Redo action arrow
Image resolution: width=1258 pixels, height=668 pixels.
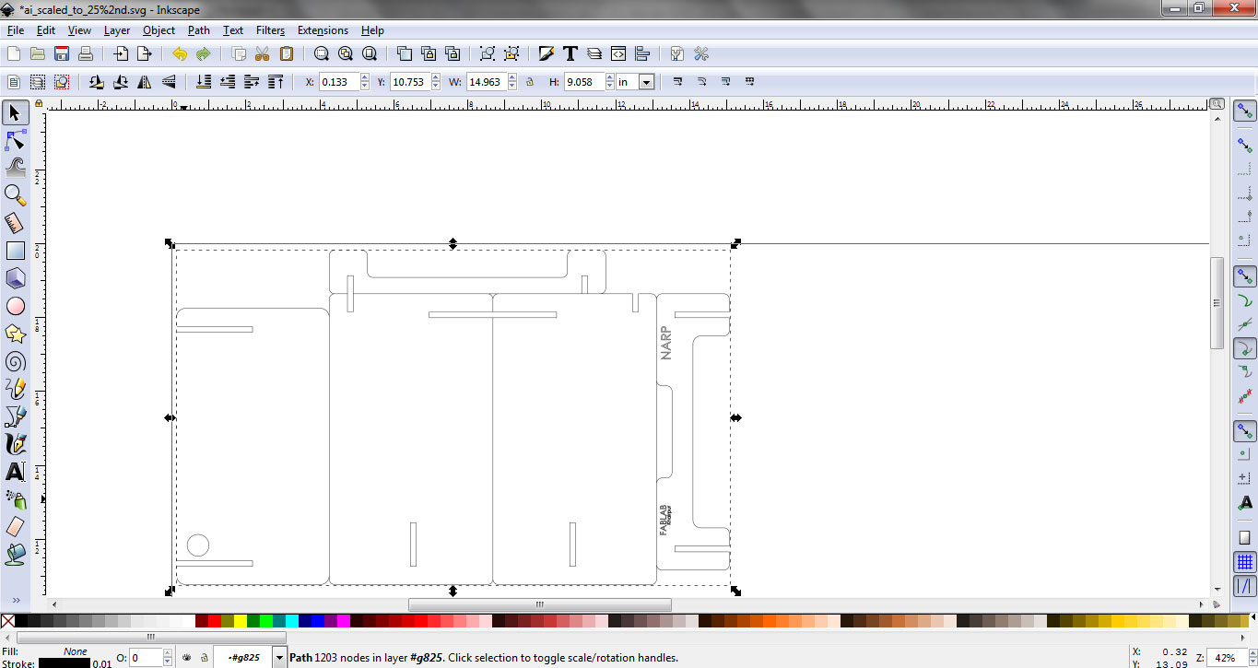(x=204, y=53)
